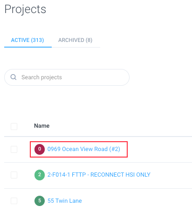
Task: Select the 55 Twin Lane checkbox
Action: coord(14,201)
